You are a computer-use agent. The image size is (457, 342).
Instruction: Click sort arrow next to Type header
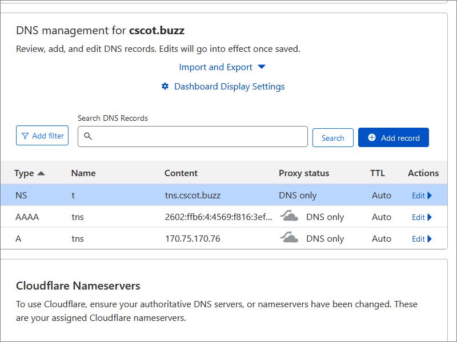click(41, 173)
